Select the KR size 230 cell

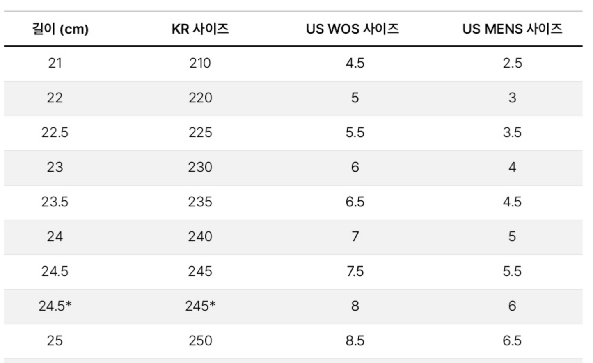tap(200, 167)
